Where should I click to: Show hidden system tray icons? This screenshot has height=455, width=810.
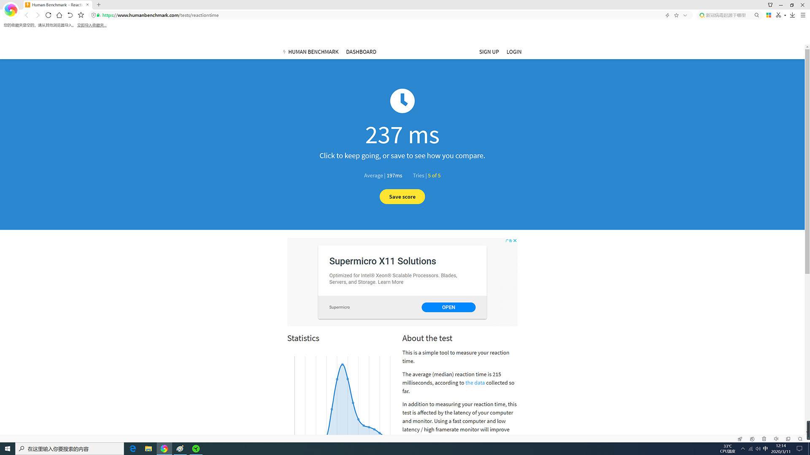pyautogui.click(x=743, y=449)
